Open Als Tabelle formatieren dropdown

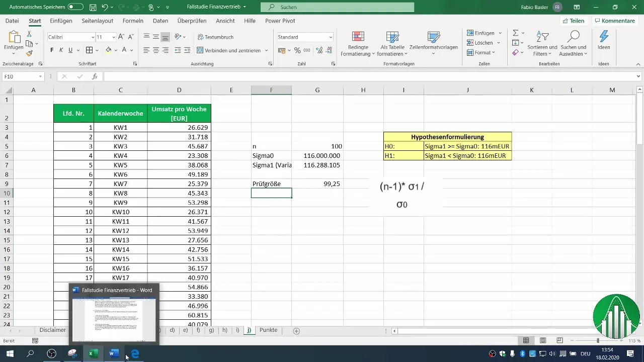(x=392, y=44)
